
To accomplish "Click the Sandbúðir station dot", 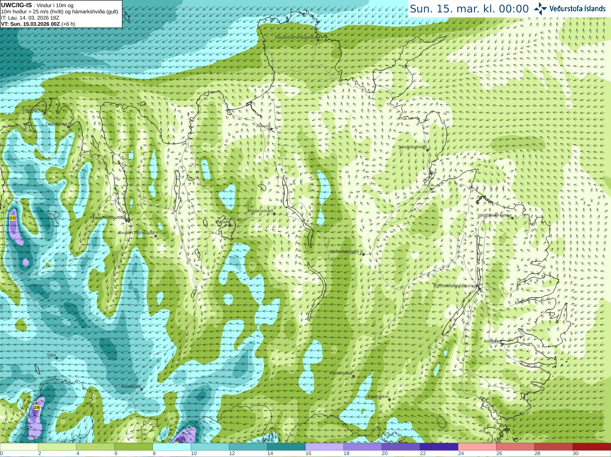I will click(x=142, y=389).
